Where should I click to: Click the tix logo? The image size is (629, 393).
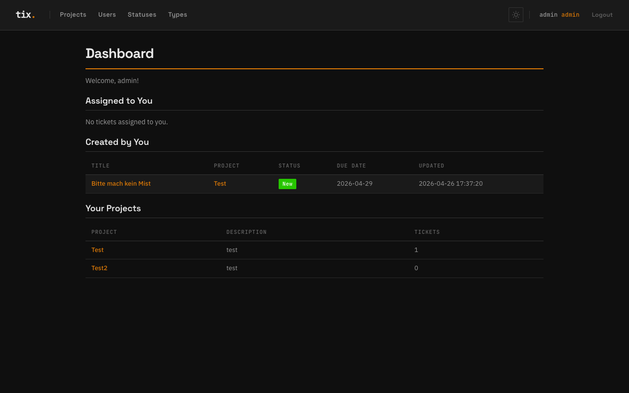25,15
